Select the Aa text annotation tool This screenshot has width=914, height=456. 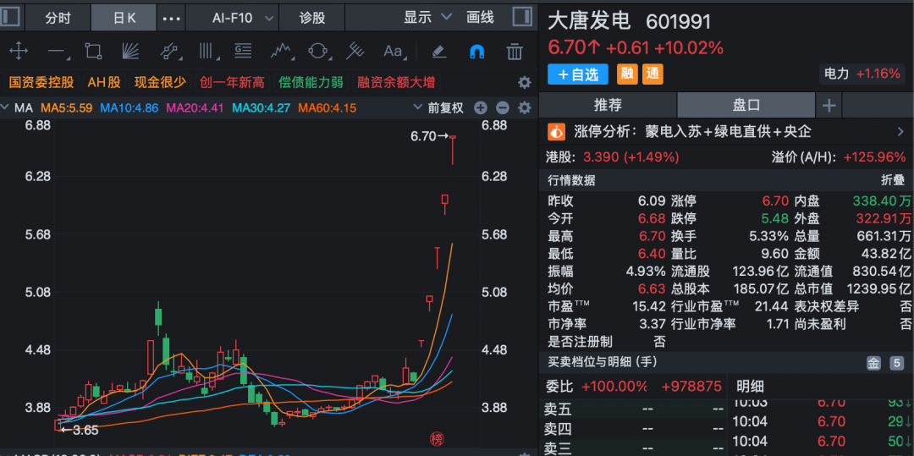pos(394,52)
